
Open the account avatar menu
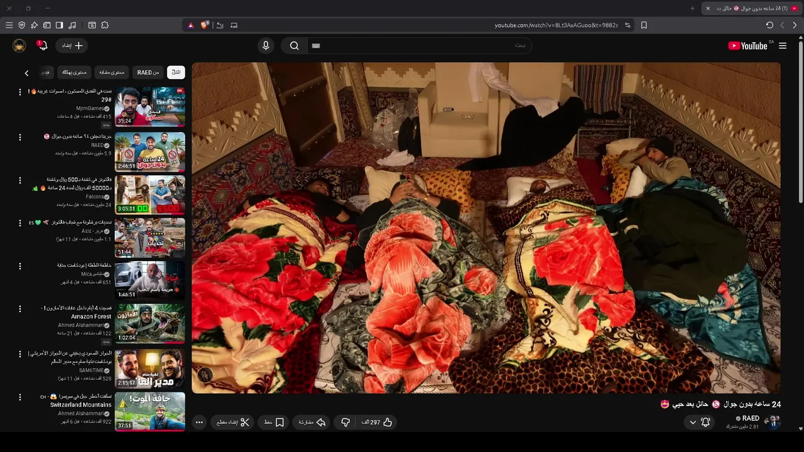click(19, 46)
